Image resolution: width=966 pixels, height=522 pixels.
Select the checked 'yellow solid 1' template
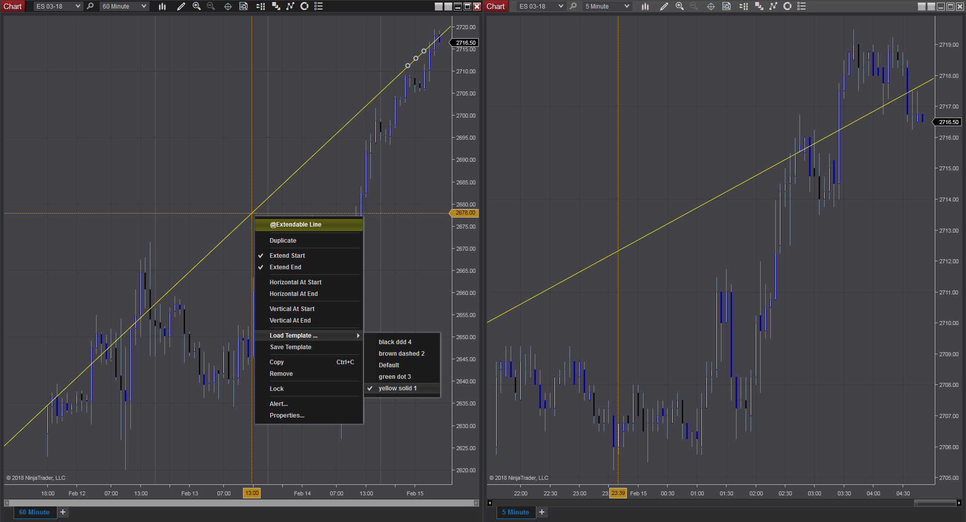tap(402, 388)
